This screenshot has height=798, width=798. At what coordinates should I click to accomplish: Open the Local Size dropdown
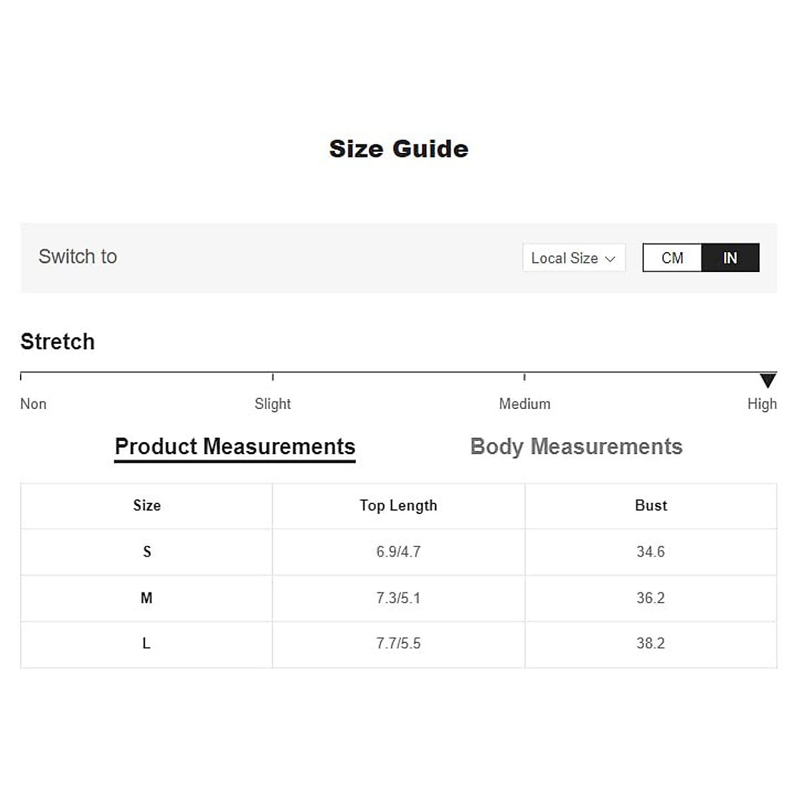(x=573, y=258)
